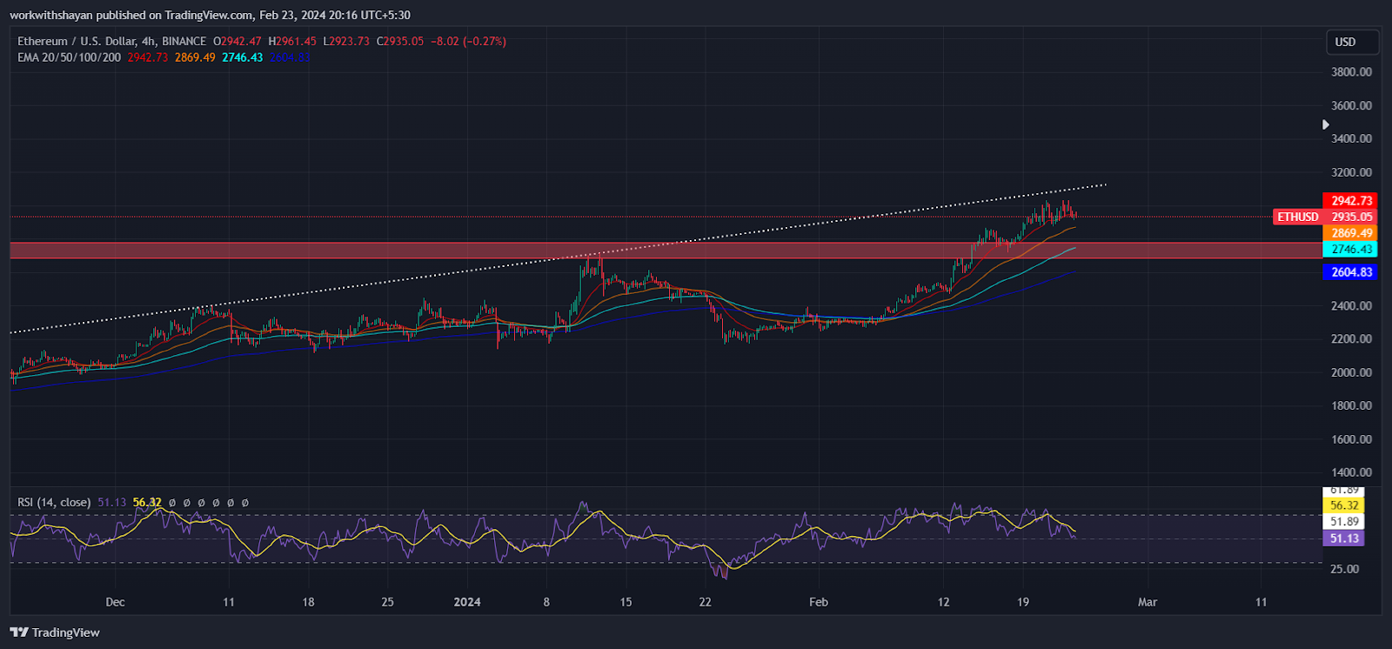Click the 1800.00 price scale label
This screenshot has width=1392, height=649.
point(1351,405)
